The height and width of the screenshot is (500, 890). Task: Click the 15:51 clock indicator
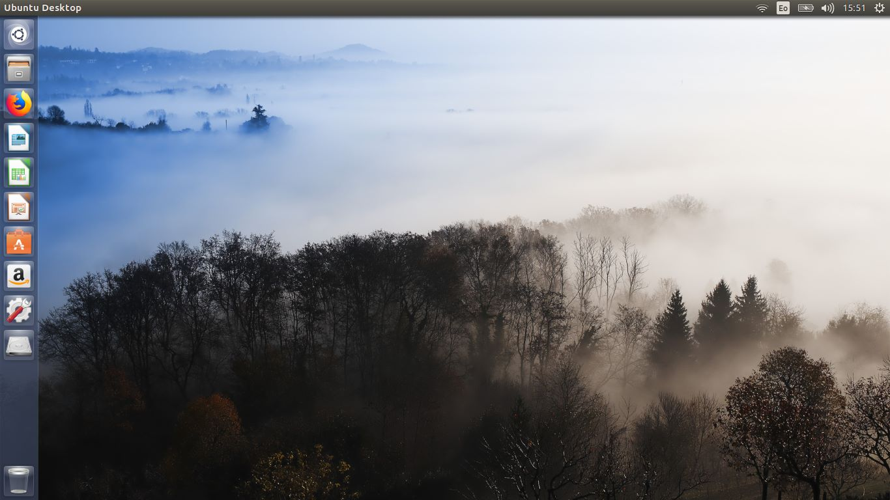coord(854,8)
